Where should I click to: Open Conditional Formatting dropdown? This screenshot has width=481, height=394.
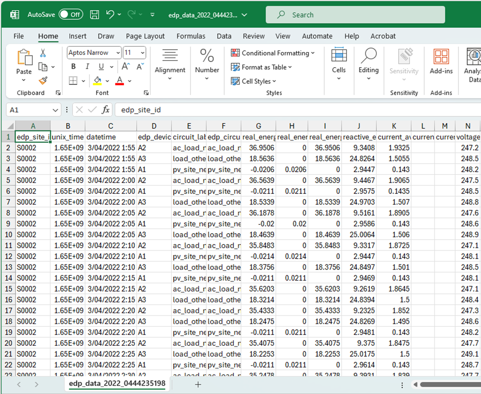[273, 53]
